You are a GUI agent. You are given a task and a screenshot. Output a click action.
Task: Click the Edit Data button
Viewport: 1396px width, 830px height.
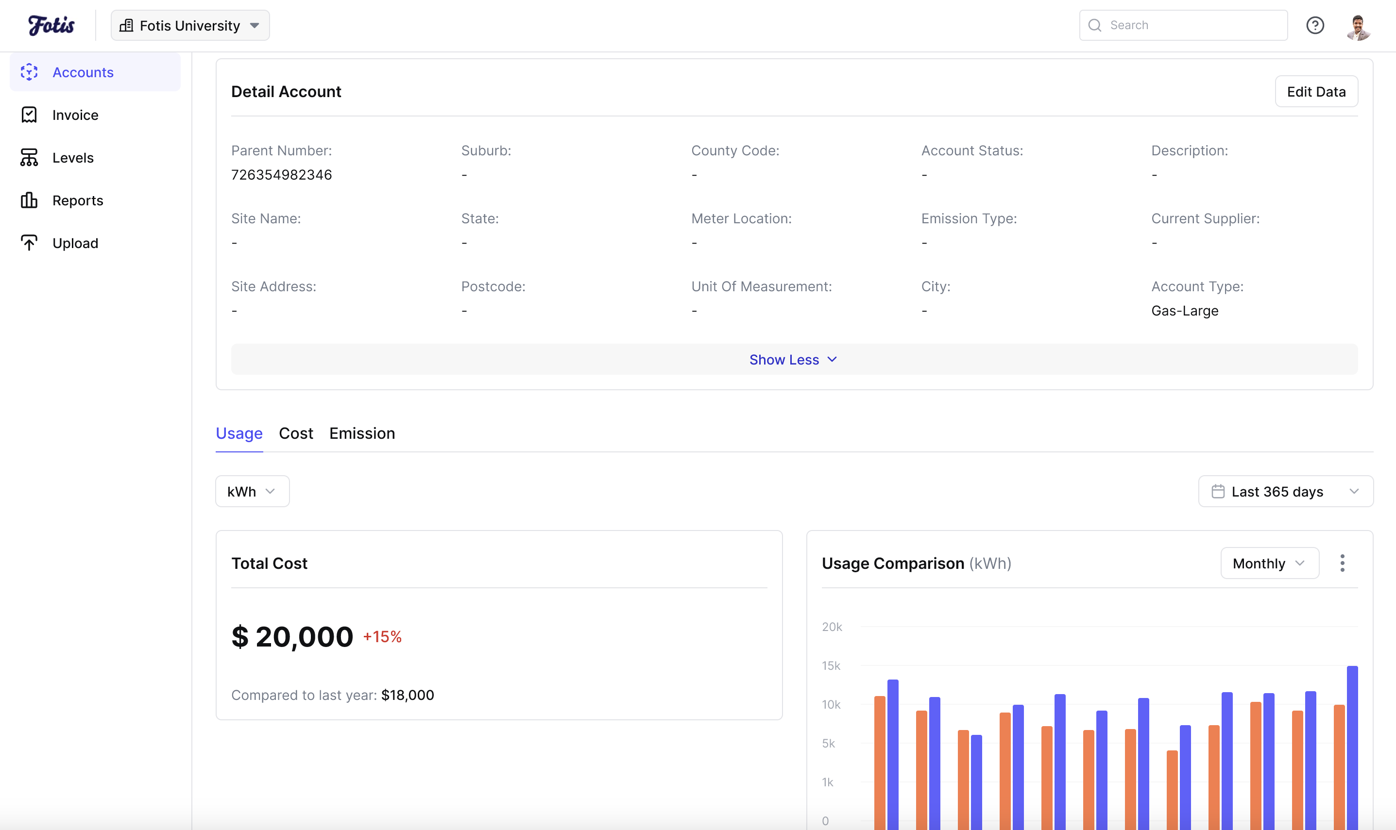1315,91
